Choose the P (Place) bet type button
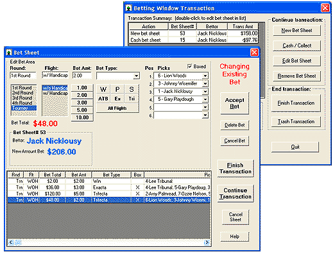This screenshot has width=335, height=254. click(117, 89)
